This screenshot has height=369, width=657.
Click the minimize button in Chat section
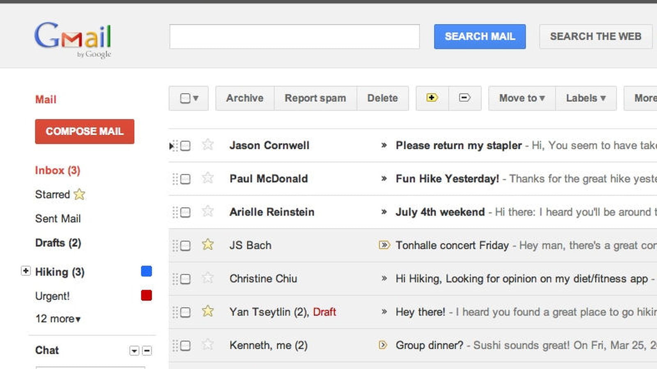point(147,351)
